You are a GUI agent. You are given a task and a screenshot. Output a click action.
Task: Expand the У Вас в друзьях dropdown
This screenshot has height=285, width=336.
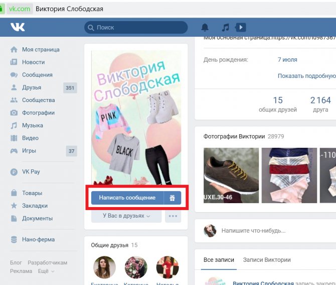tap(126, 216)
